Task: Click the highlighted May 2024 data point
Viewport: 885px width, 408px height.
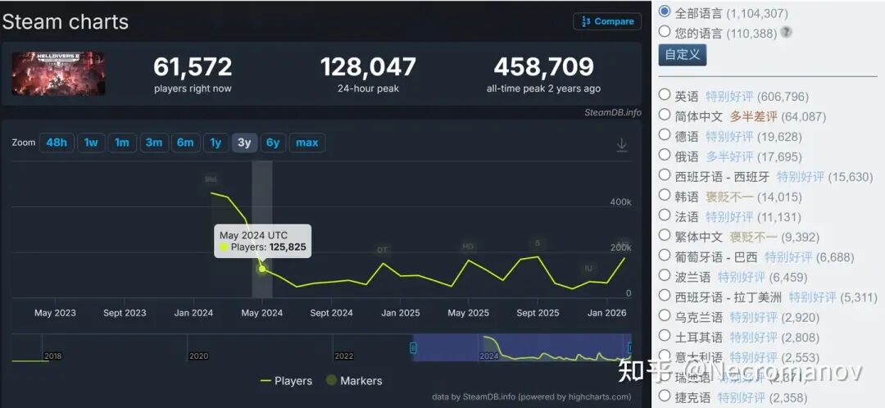Action: click(262, 270)
